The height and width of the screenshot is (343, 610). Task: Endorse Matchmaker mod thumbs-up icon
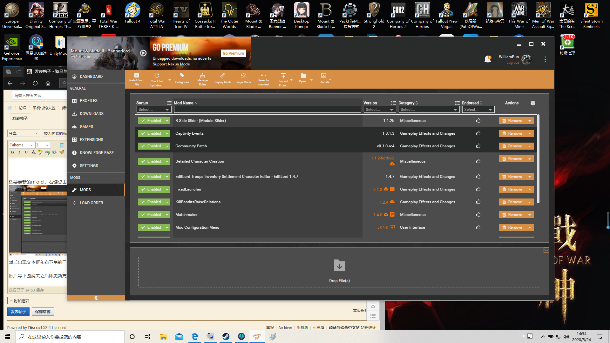click(x=478, y=215)
